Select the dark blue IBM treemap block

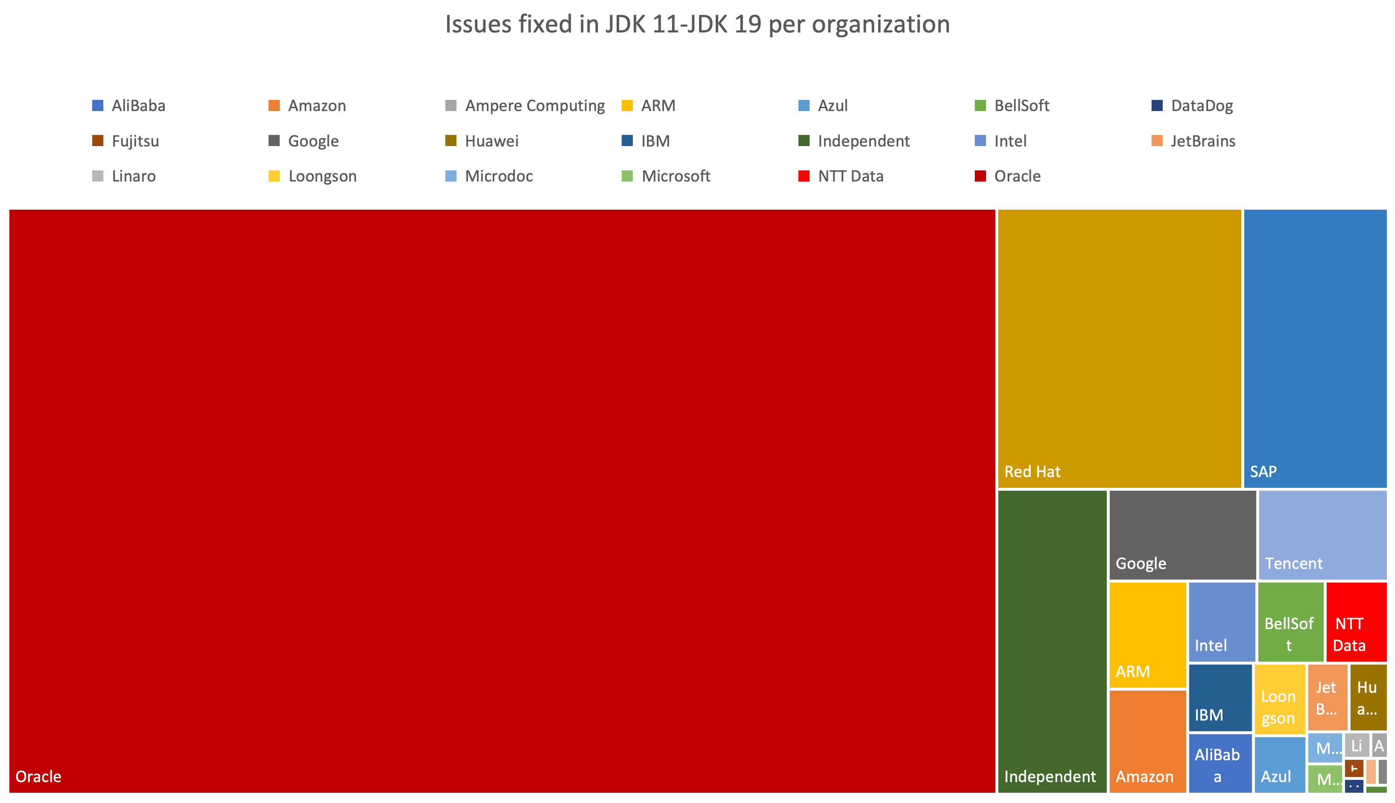click(1220, 697)
